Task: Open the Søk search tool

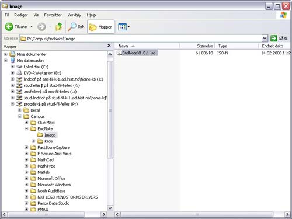Action: pos(76,27)
